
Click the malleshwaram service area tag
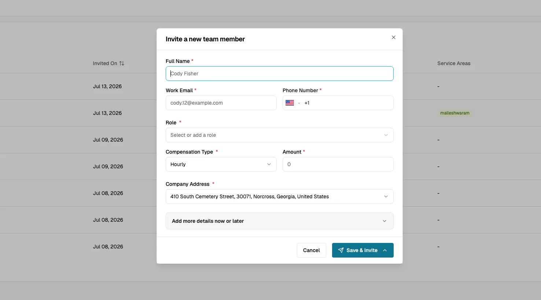(x=455, y=113)
